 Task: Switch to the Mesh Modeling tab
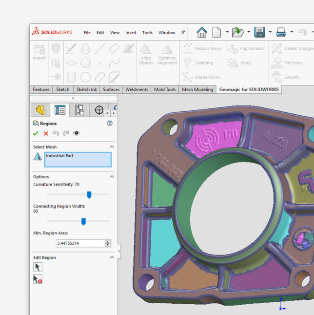197,89
